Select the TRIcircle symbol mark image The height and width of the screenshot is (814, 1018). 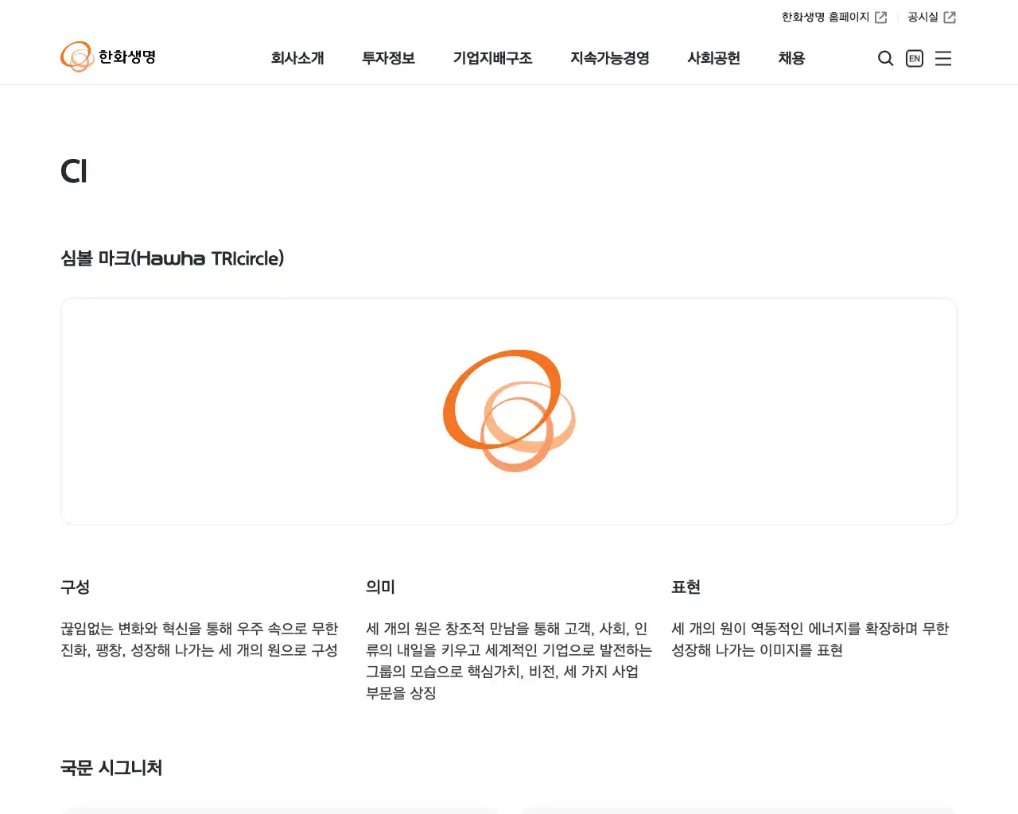point(507,411)
